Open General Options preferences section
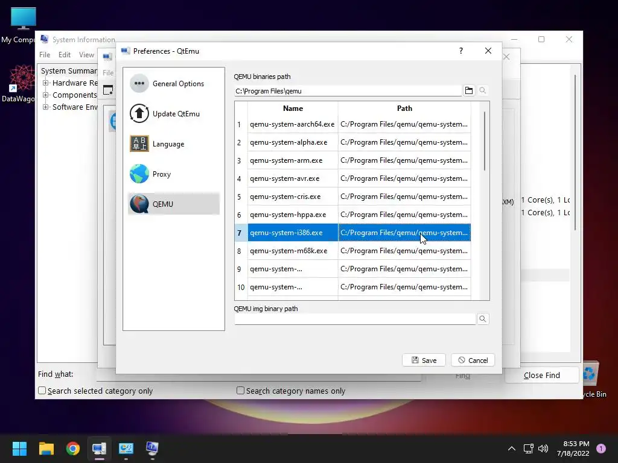 coord(173,84)
